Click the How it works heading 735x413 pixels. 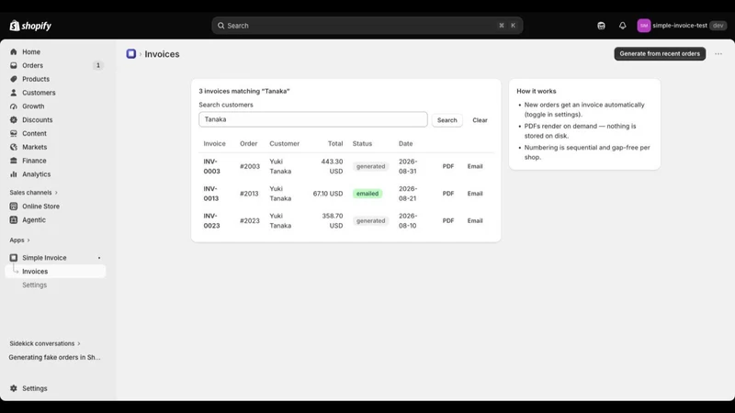(537, 91)
